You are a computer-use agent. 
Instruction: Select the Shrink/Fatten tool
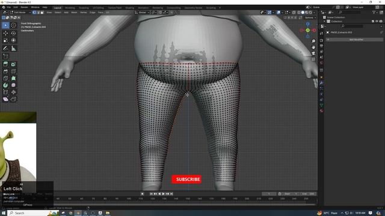point(13,92)
